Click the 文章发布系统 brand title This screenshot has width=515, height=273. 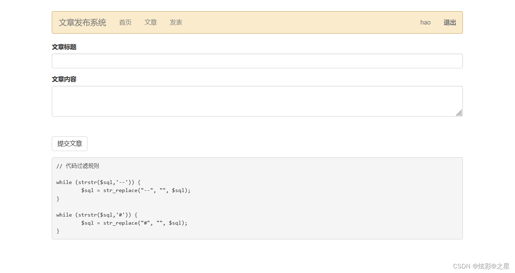[83, 22]
